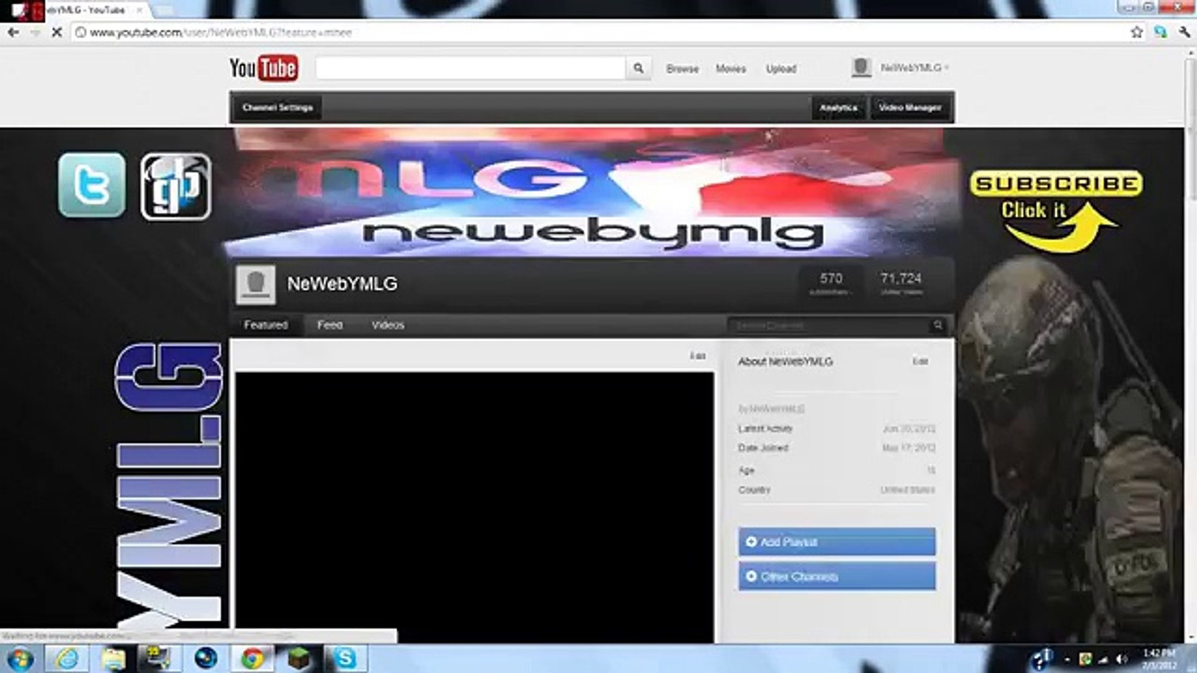Screen dimensions: 1197x673
Task: Click the channel search magnifier icon
Action: [939, 325]
